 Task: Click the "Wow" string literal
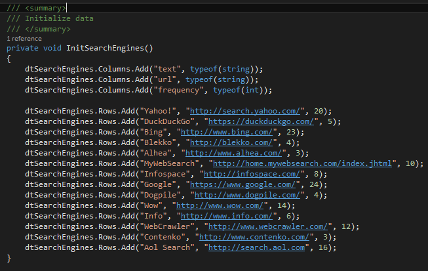(151, 205)
